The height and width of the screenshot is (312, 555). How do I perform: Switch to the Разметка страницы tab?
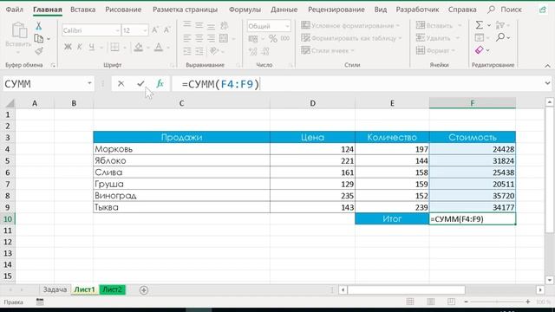[x=185, y=10]
